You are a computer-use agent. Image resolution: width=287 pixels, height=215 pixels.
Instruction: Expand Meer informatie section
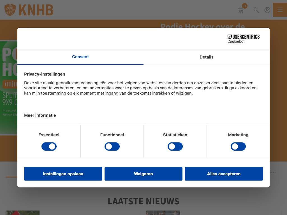pos(40,115)
